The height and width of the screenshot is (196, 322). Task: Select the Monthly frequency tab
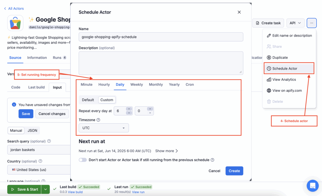click(x=156, y=84)
